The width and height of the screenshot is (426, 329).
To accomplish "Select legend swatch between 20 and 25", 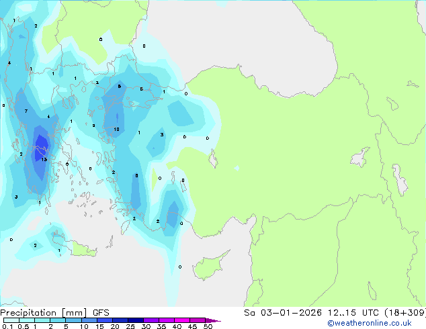I will click(x=120, y=320).
